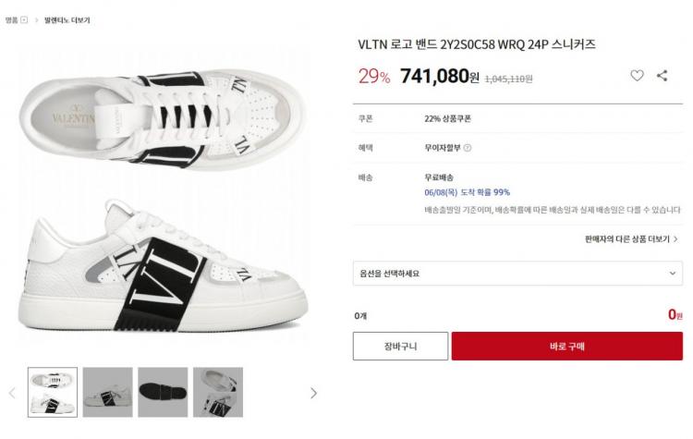
Task: Click the share icon
Action: 663,76
